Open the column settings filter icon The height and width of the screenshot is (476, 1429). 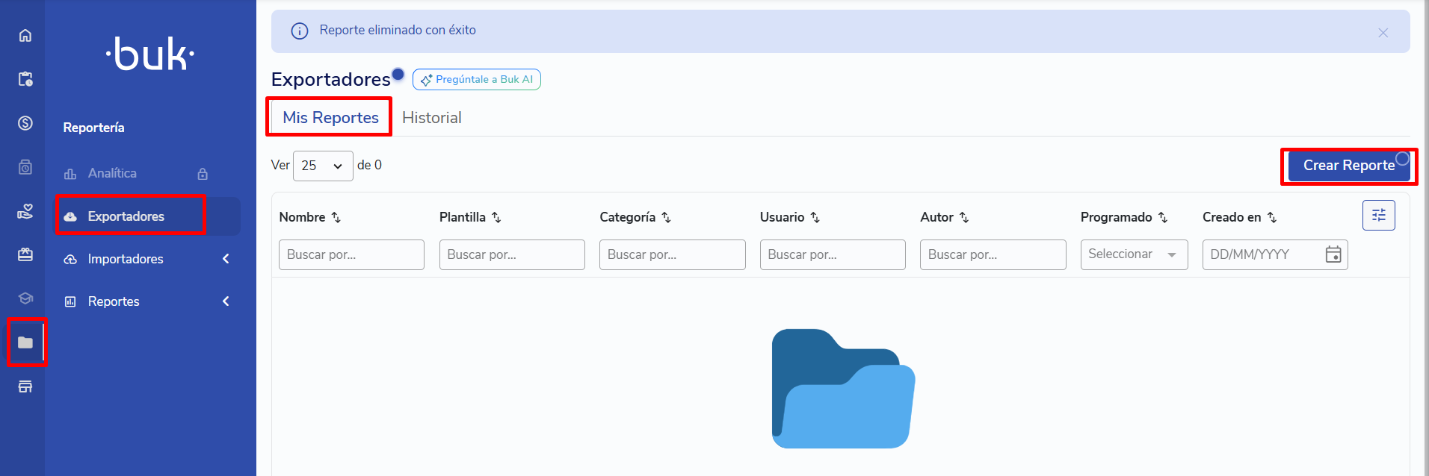tap(1378, 216)
